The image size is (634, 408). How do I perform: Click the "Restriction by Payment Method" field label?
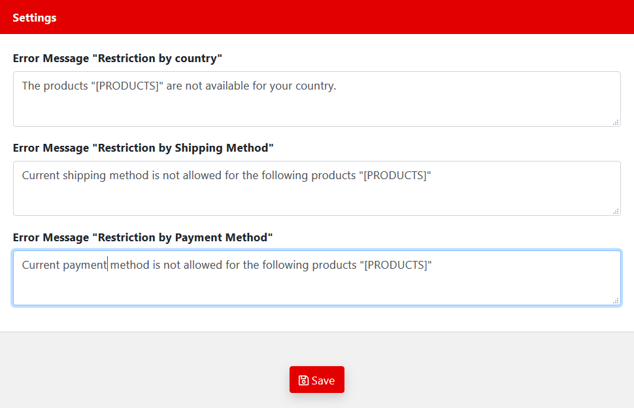(142, 237)
